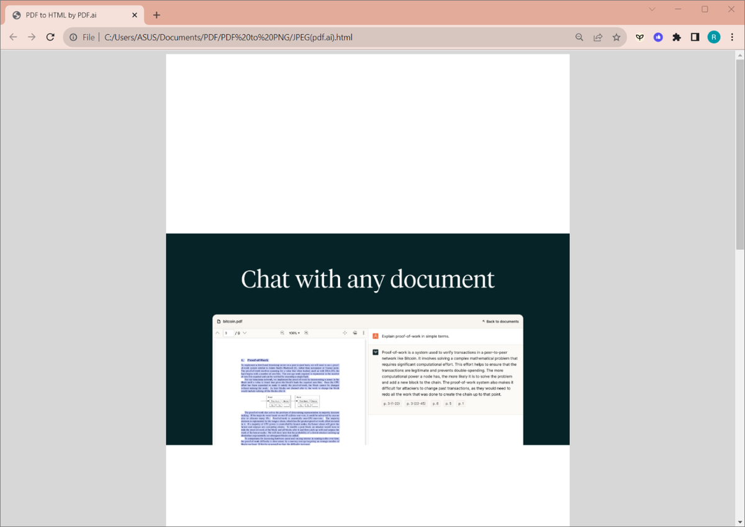The height and width of the screenshot is (527, 745).
Task: Open Chrome's three-dot menu
Action: point(733,37)
